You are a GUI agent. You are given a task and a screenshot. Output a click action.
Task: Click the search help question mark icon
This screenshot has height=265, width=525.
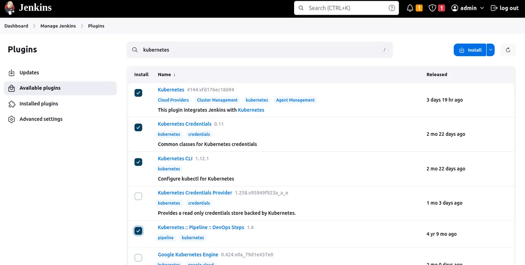(x=392, y=8)
